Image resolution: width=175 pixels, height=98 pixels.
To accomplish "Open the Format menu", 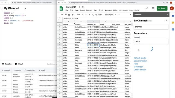I will click(89, 10).
